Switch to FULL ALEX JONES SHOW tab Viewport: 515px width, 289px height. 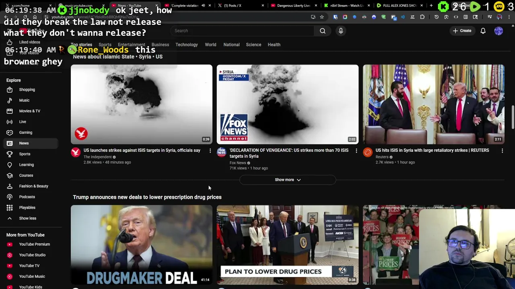coord(399,6)
